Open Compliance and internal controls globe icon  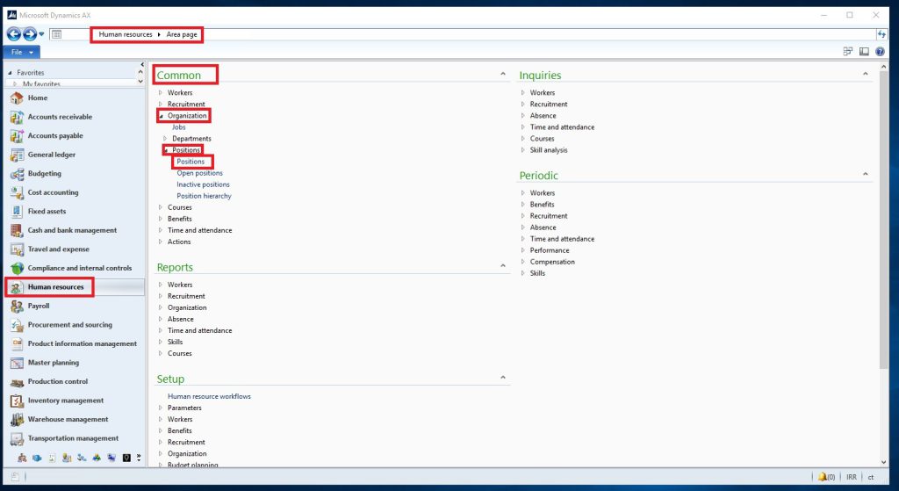(17, 268)
